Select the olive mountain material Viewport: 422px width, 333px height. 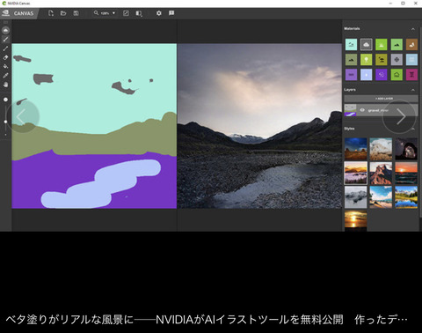(351, 60)
